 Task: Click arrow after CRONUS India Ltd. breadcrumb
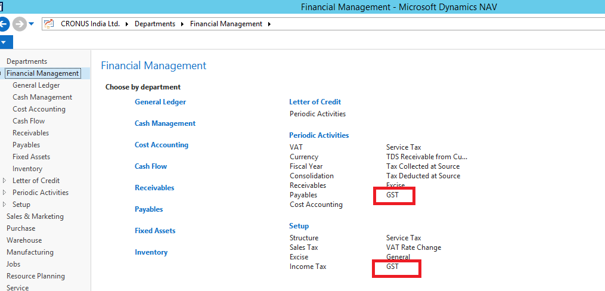127,24
